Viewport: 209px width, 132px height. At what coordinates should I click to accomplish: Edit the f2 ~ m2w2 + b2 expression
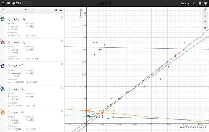click(16, 19)
